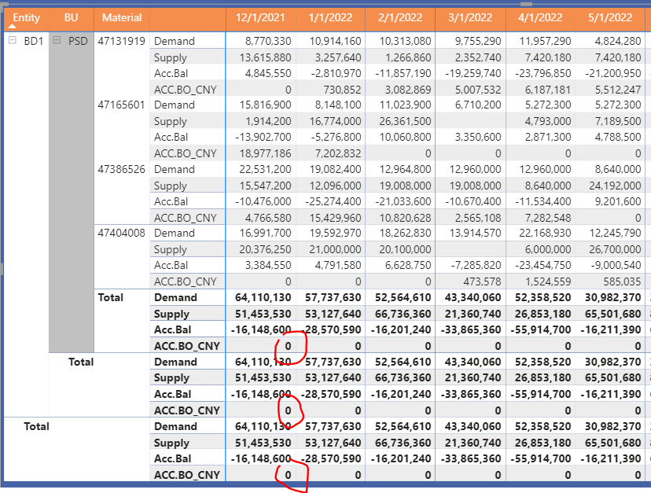Image resolution: width=651 pixels, height=493 pixels.
Task: Select the BU column header
Action: pos(71,17)
